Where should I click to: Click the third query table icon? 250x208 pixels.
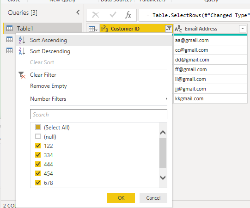(x=9, y=50)
